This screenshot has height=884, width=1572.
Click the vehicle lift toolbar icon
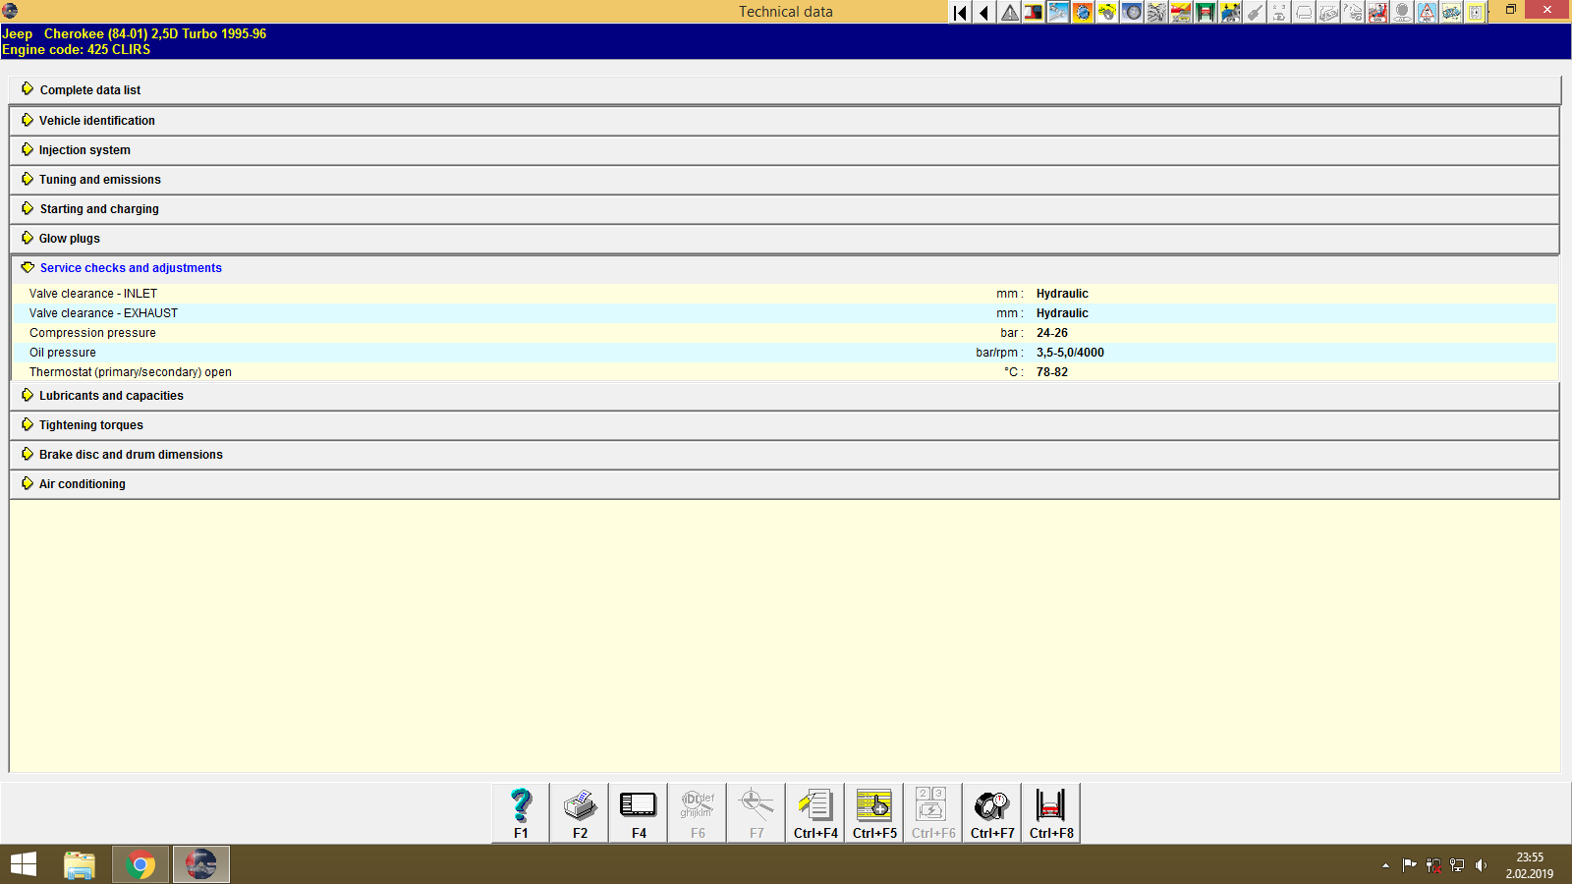1207,12
